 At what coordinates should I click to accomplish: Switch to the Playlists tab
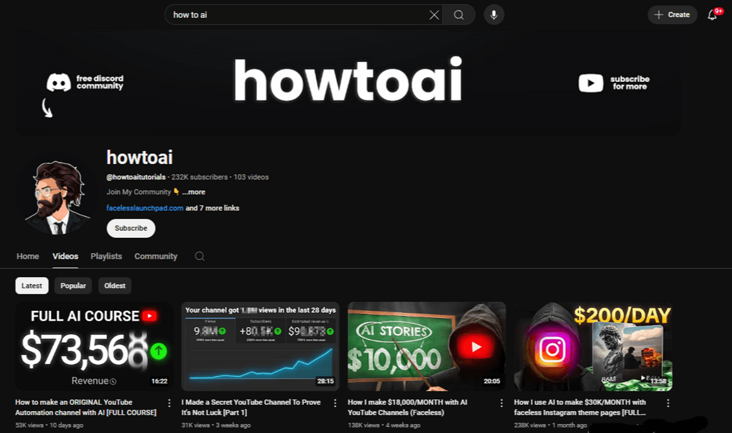pos(106,256)
